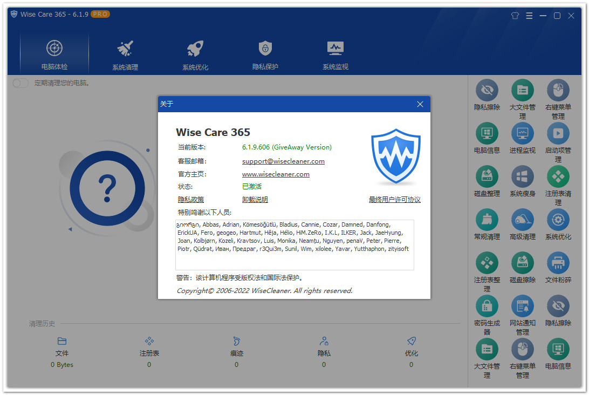Screen dimensions: 589x395
Task: Switch to the 系统清理 tab
Action: coord(125,55)
